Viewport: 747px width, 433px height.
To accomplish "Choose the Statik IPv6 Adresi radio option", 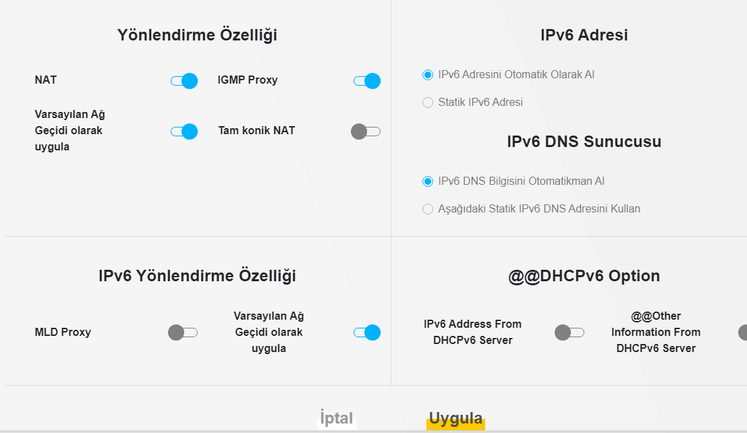I will 428,103.
